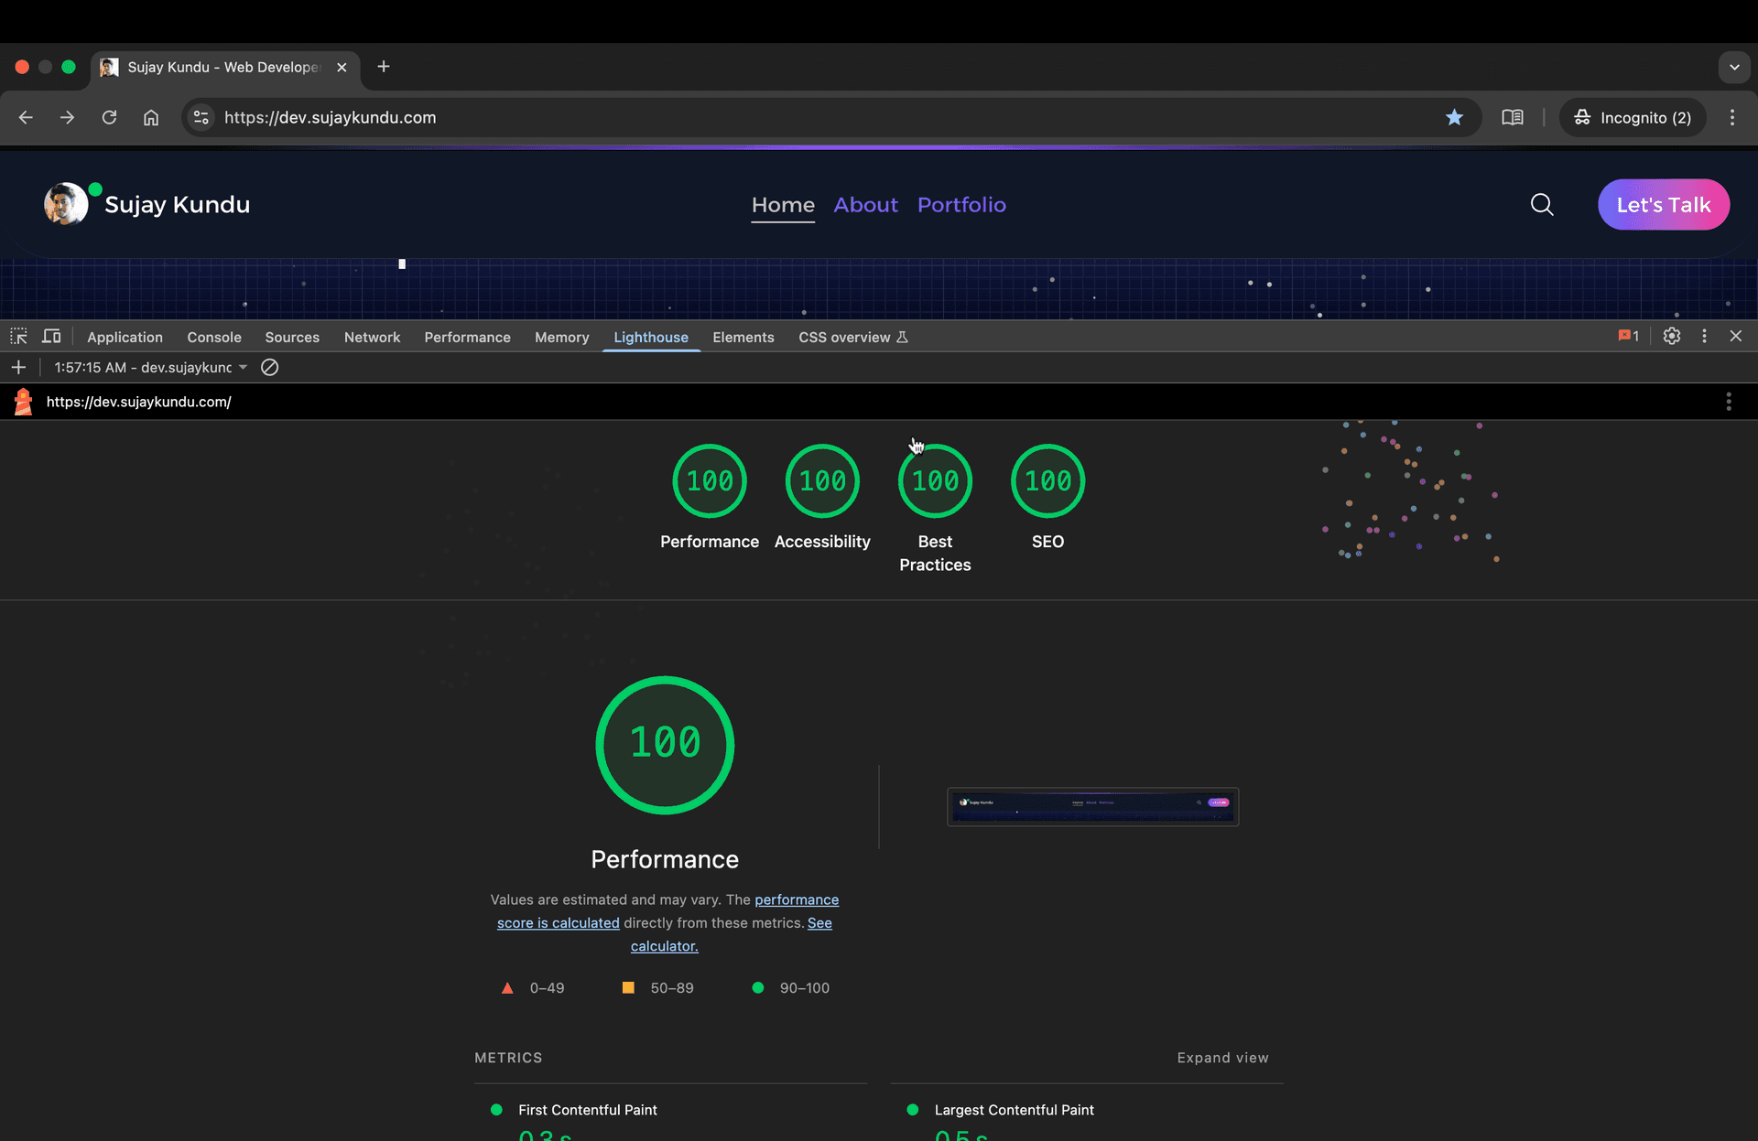Open the Network panel

(372, 337)
